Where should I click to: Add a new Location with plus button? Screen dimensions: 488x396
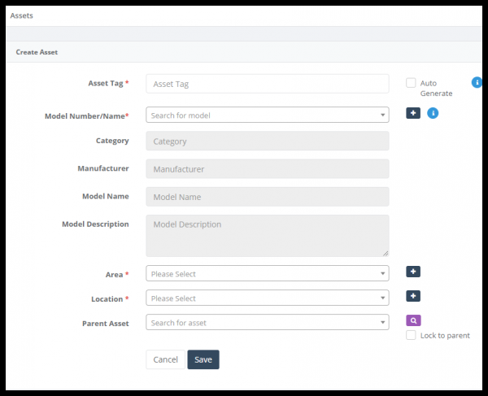click(413, 296)
